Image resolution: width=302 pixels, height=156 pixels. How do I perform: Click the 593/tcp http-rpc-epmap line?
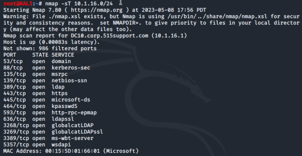coord(50,113)
